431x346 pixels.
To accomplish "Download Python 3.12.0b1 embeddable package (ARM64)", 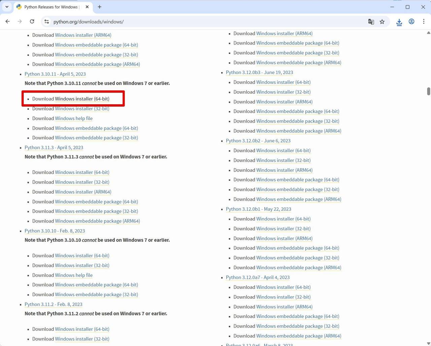I will [299, 267].
